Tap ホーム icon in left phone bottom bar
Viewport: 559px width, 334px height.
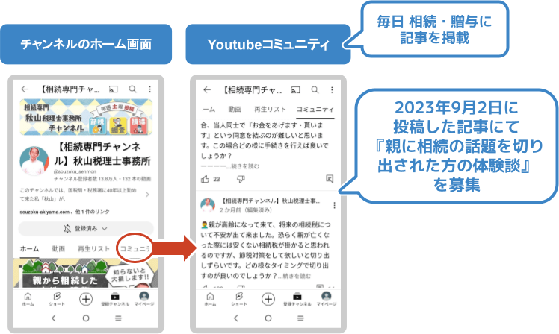click(28, 299)
